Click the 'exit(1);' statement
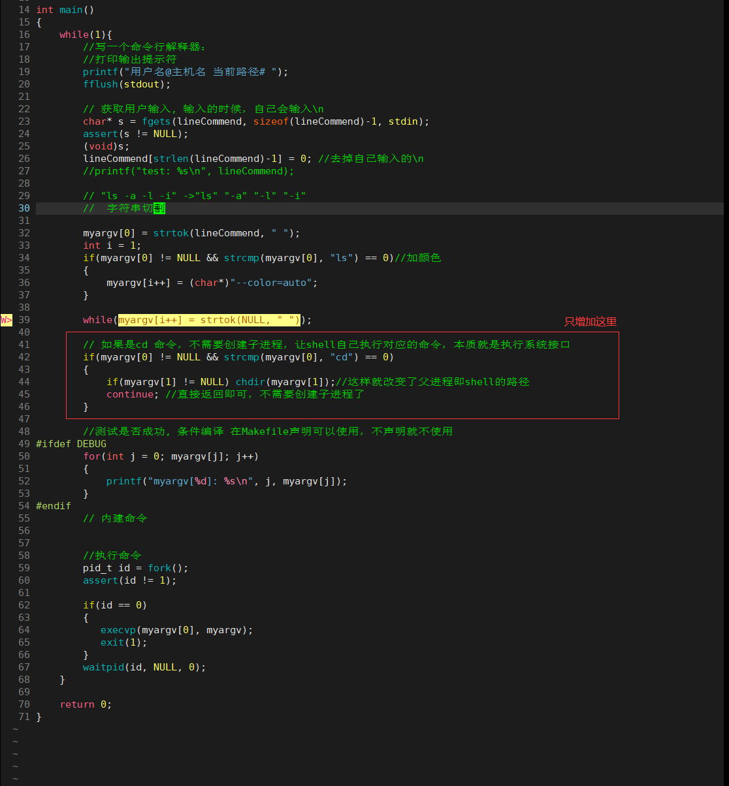The height and width of the screenshot is (786, 729). click(x=124, y=642)
